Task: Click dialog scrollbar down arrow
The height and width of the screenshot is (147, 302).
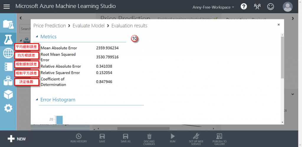Action: tap(282, 122)
